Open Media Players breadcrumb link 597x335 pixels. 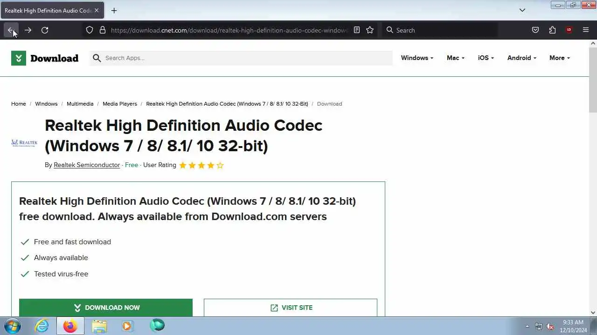pos(120,104)
